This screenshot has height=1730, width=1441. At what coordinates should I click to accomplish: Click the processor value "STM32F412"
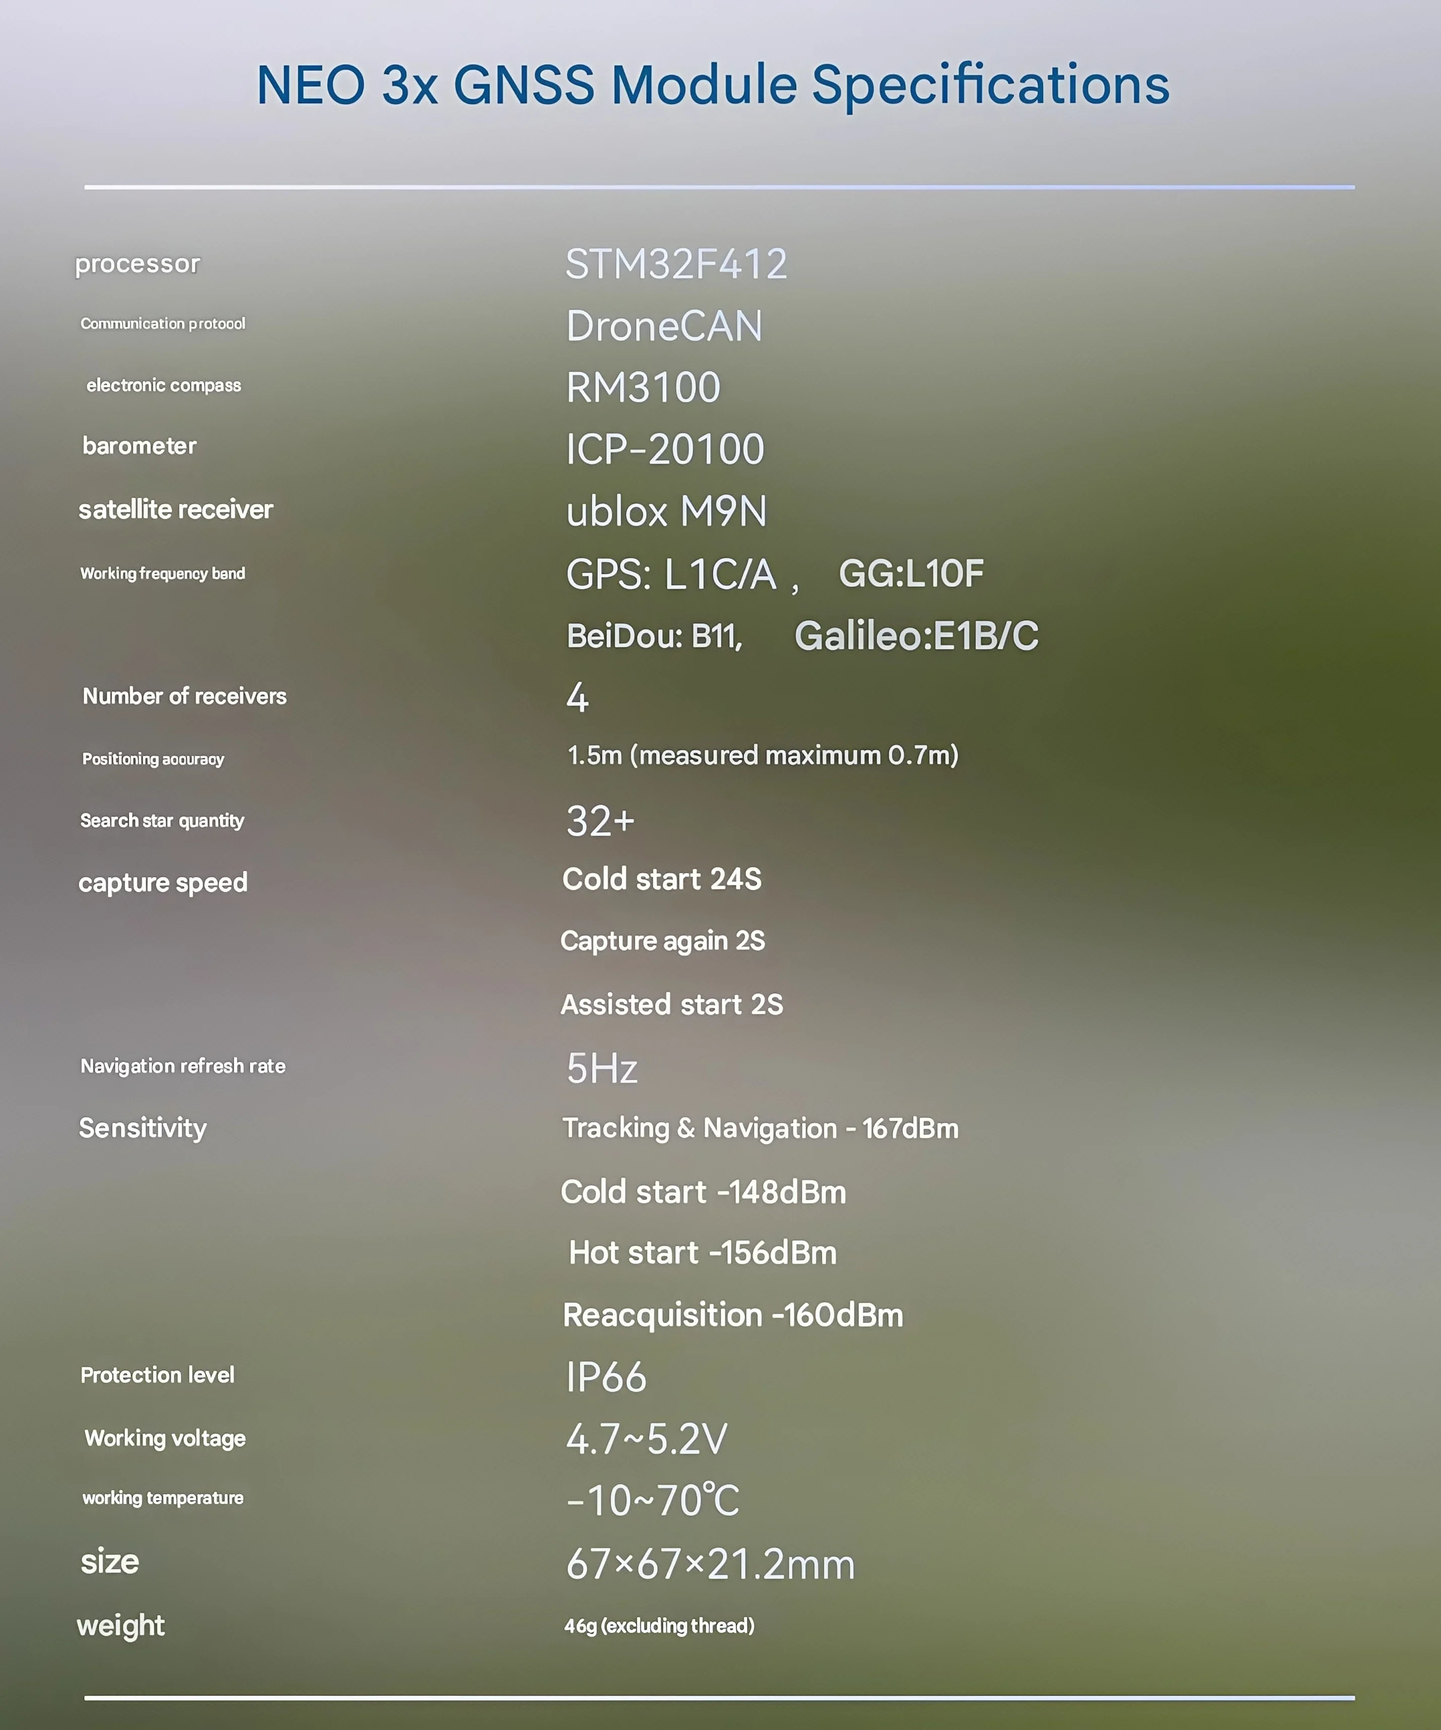click(676, 264)
